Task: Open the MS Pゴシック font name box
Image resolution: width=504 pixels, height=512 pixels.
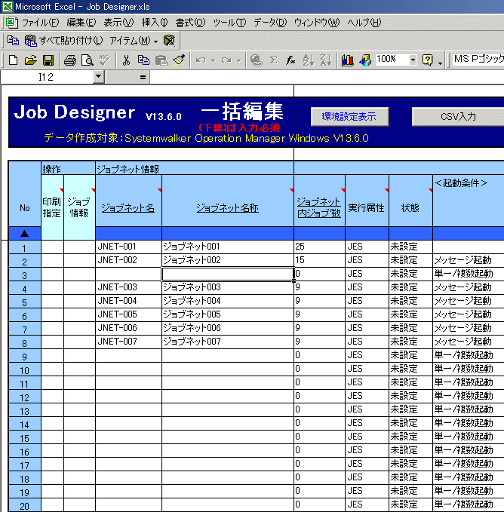Action: (478, 59)
